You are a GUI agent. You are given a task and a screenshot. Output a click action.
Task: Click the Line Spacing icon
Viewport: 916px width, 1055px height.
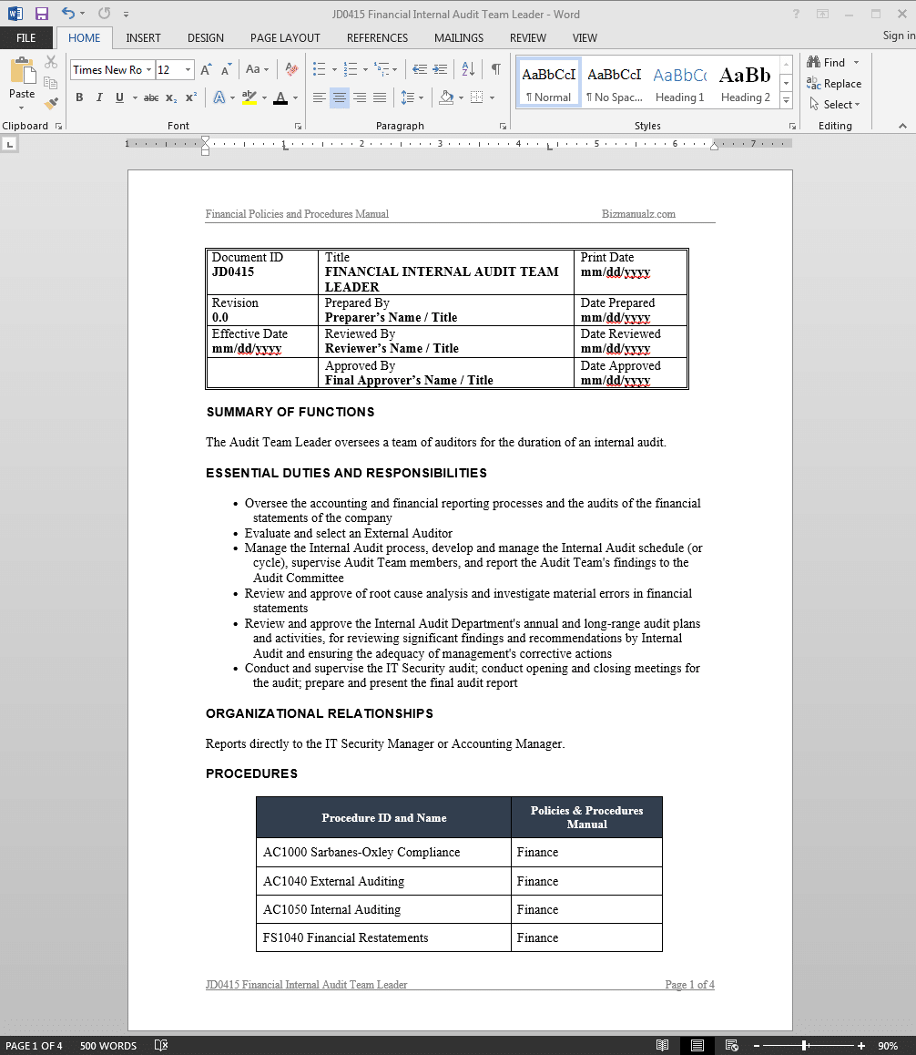pyautogui.click(x=408, y=97)
